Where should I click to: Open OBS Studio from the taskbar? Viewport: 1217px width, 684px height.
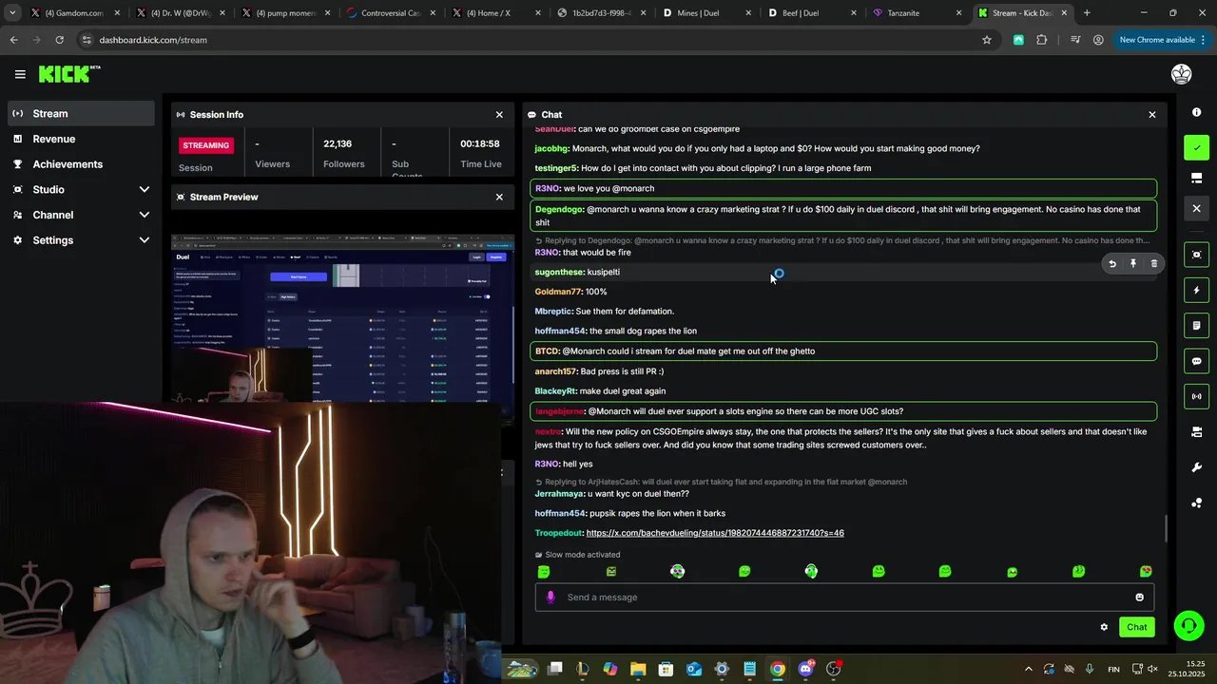click(834, 669)
